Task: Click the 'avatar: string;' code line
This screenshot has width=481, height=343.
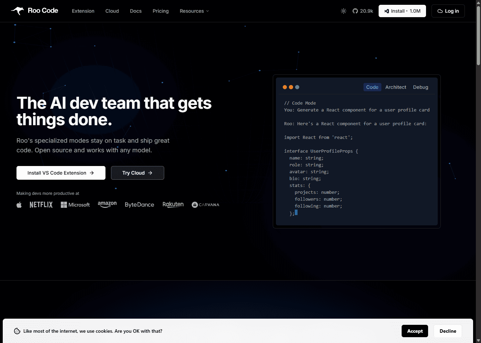Action: point(309,171)
